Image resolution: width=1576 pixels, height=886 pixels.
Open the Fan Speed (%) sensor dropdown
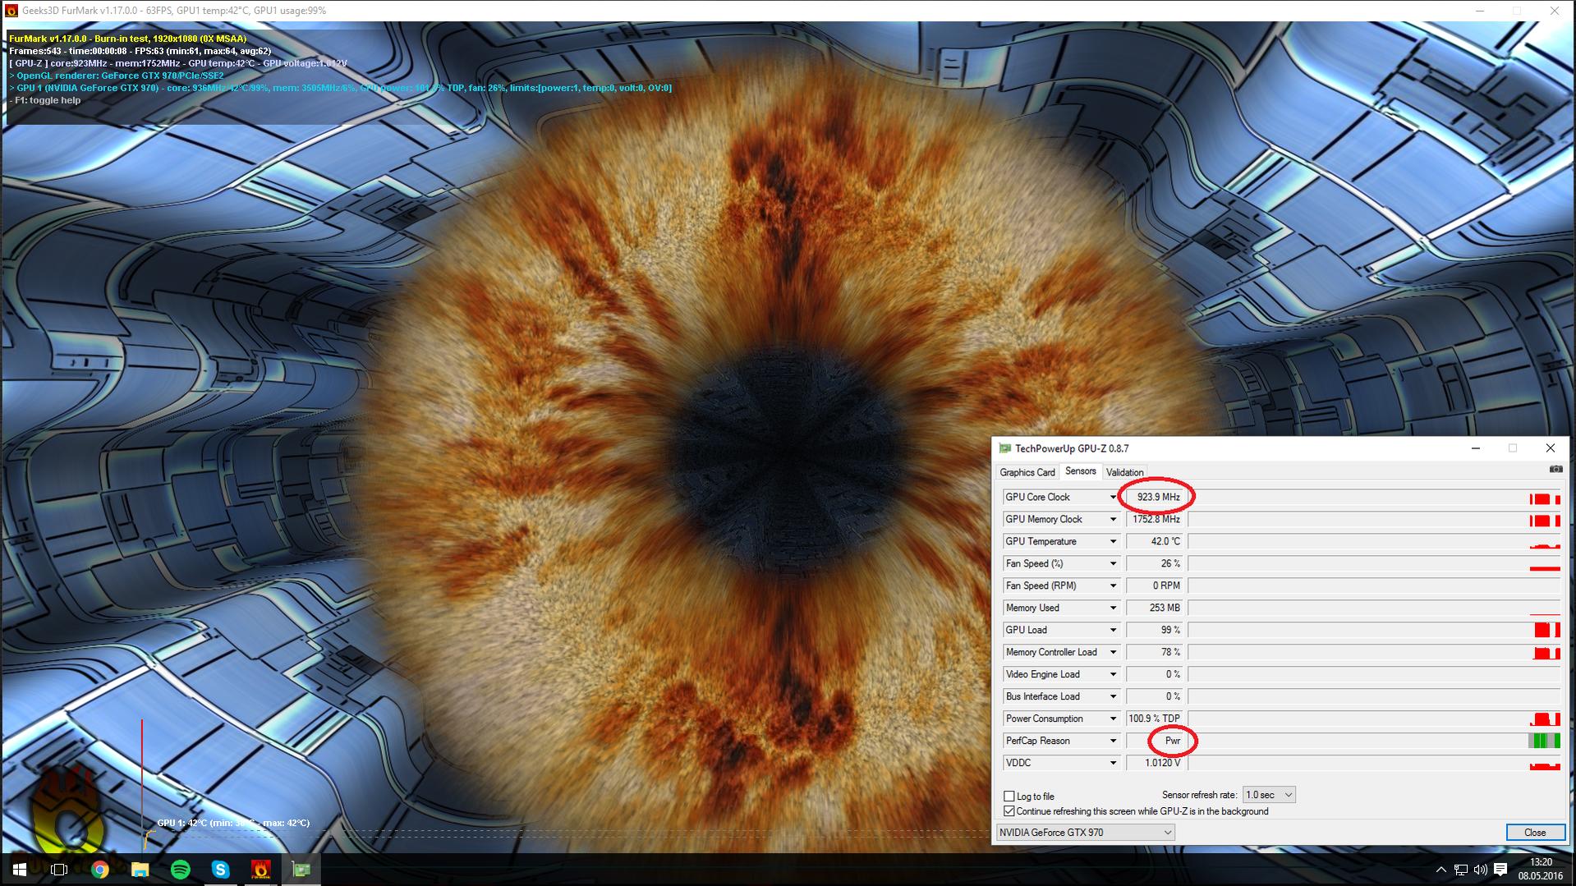pos(1113,564)
